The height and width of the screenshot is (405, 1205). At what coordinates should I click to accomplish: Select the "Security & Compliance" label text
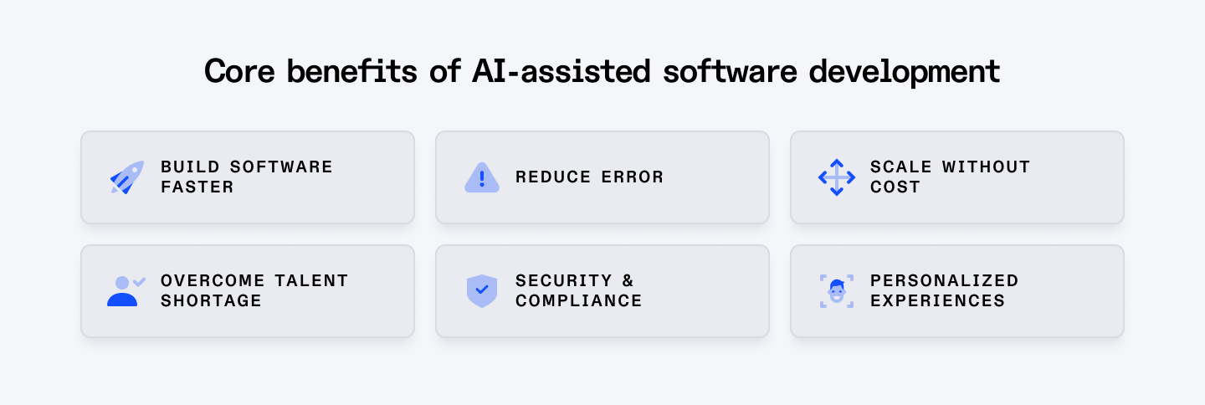click(578, 290)
